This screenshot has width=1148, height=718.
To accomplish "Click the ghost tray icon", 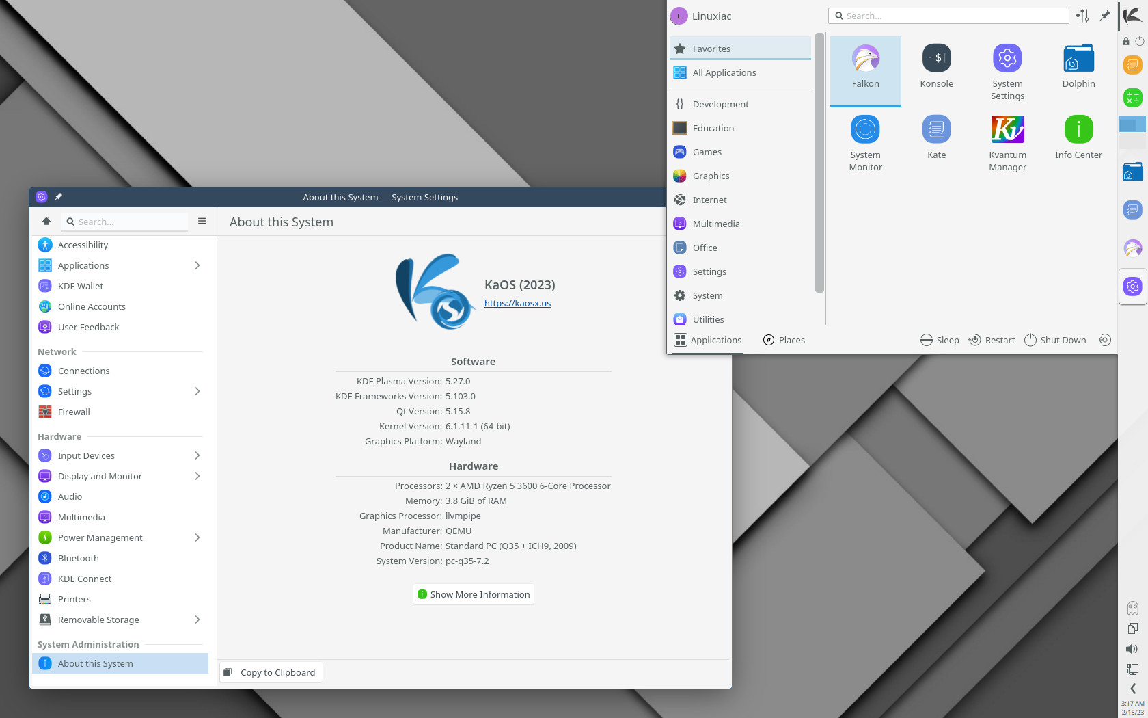I will (1133, 608).
